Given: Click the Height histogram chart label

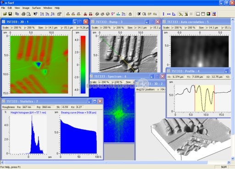Looking at the screenshot, I should (28, 113).
